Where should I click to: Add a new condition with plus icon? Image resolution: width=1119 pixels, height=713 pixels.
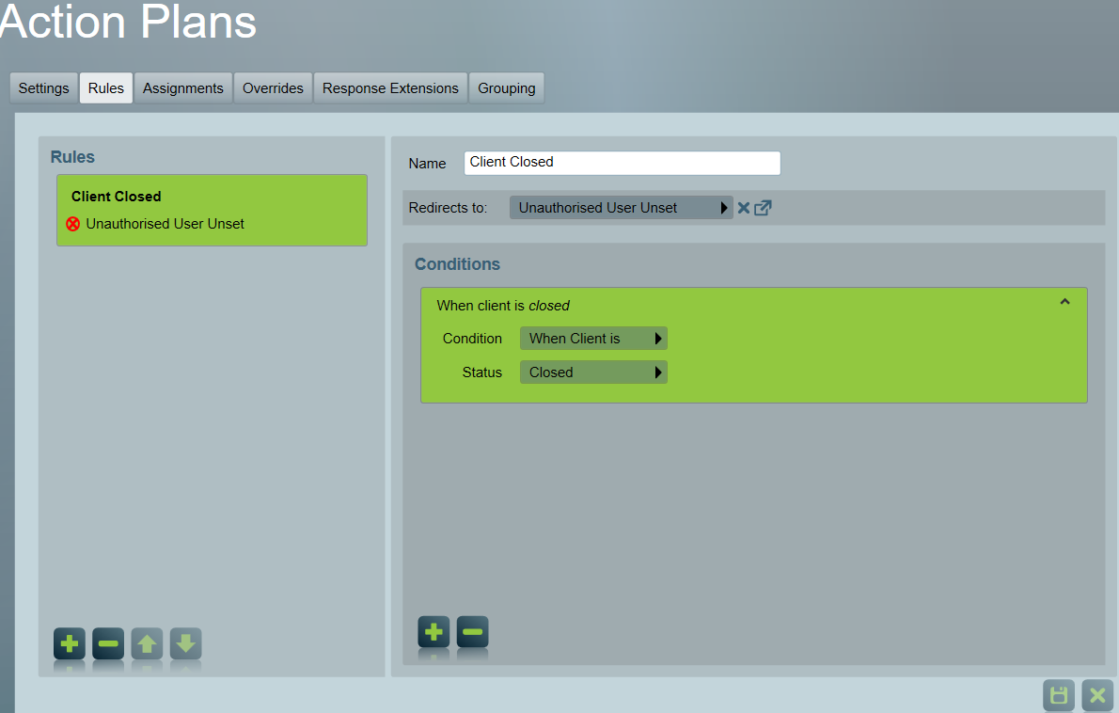(x=433, y=632)
